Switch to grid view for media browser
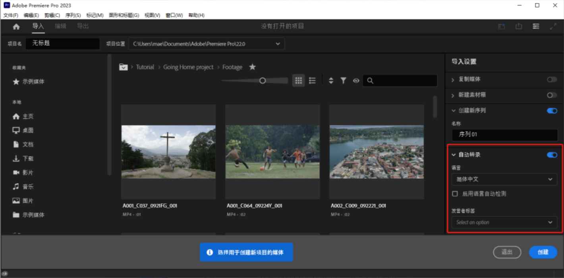 coord(298,80)
